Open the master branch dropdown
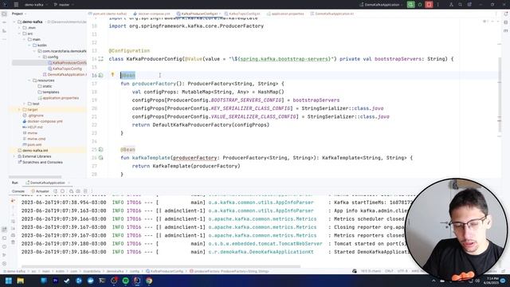 63,5
